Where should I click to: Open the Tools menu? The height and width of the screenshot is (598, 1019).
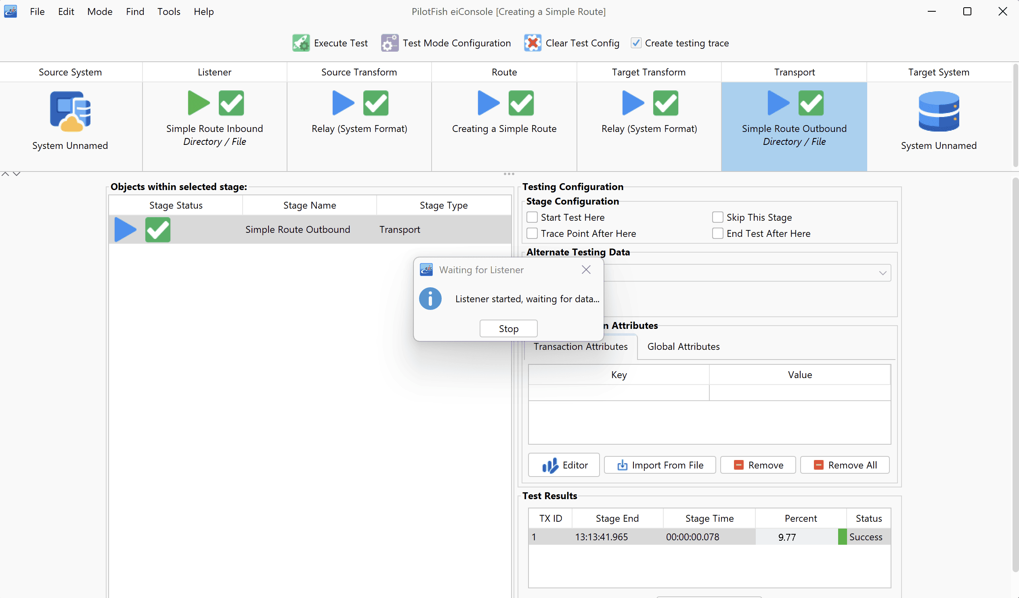(169, 11)
